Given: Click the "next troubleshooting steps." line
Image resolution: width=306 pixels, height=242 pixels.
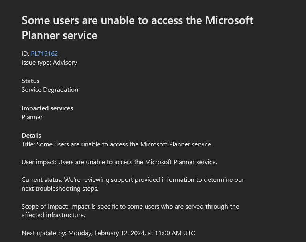Looking at the screenshot, I should [x=60, y=188].
